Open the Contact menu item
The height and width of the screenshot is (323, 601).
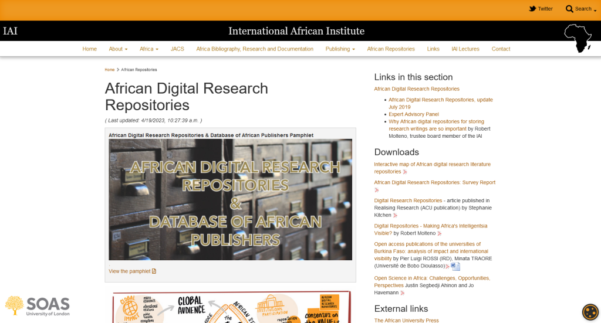[x=501, y=49]
